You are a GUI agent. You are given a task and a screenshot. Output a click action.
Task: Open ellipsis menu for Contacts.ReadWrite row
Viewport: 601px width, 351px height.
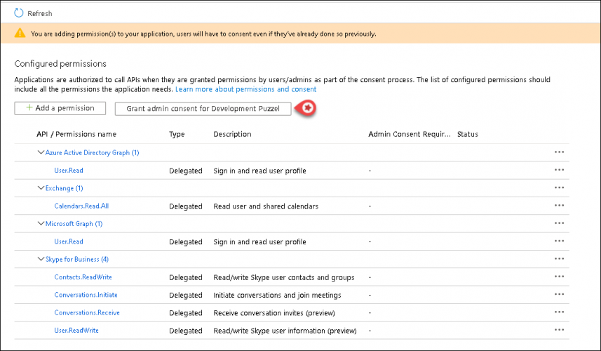pos(559,277)
